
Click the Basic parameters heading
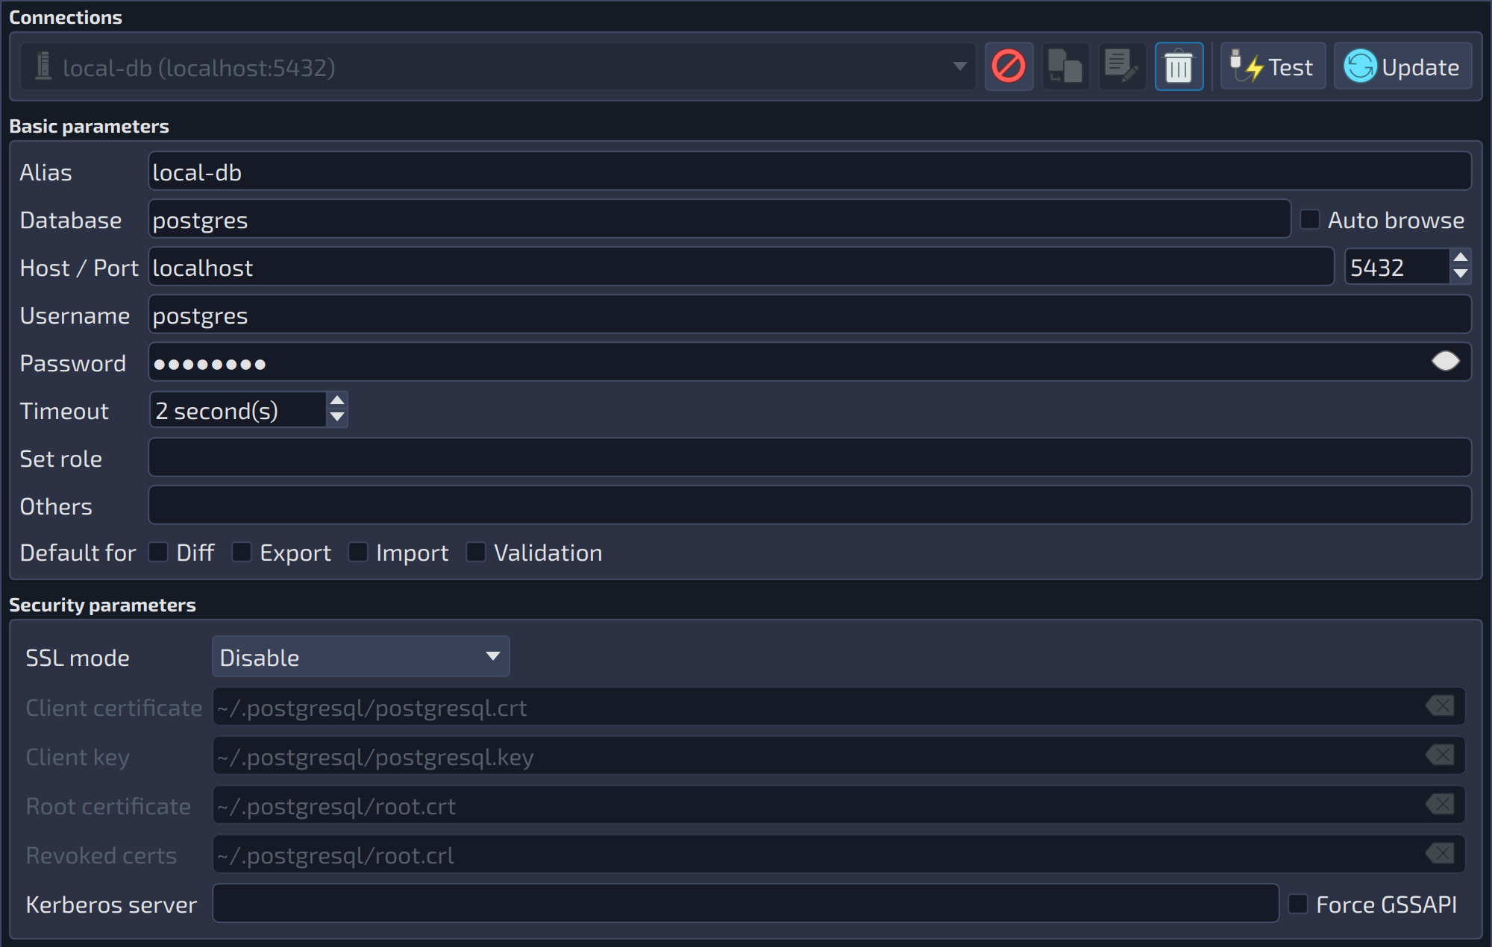point(89,126)
